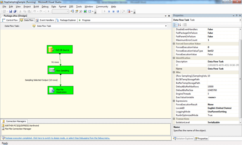Image resolution: width=242 pixels, height=145 pixels.
Task: Select the Flat File Destination component
Action: point(60,90)
